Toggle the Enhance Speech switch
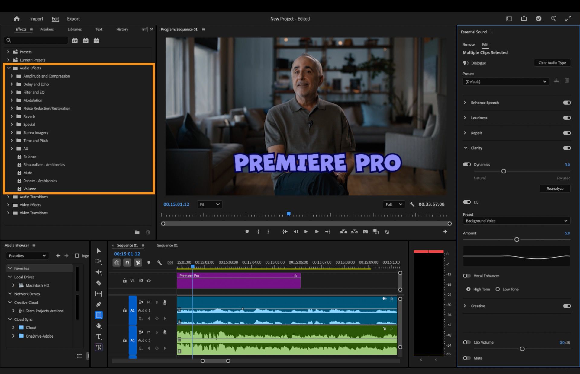 (567, 103)
